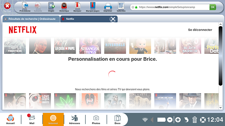
Task: Zoom out with the minus button
Action: tap(170, 120)
